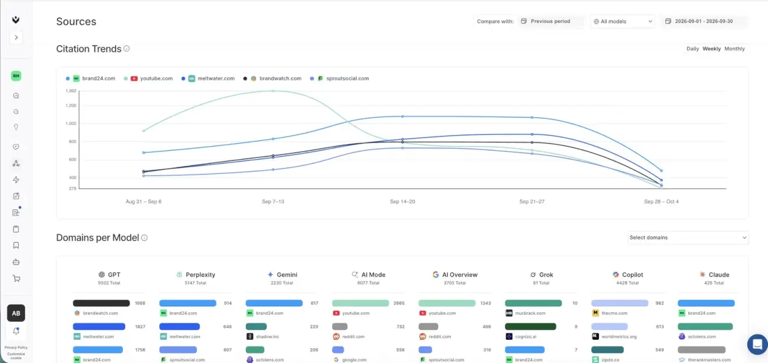Click reddit.com under AI Overview

click(440, 336)
